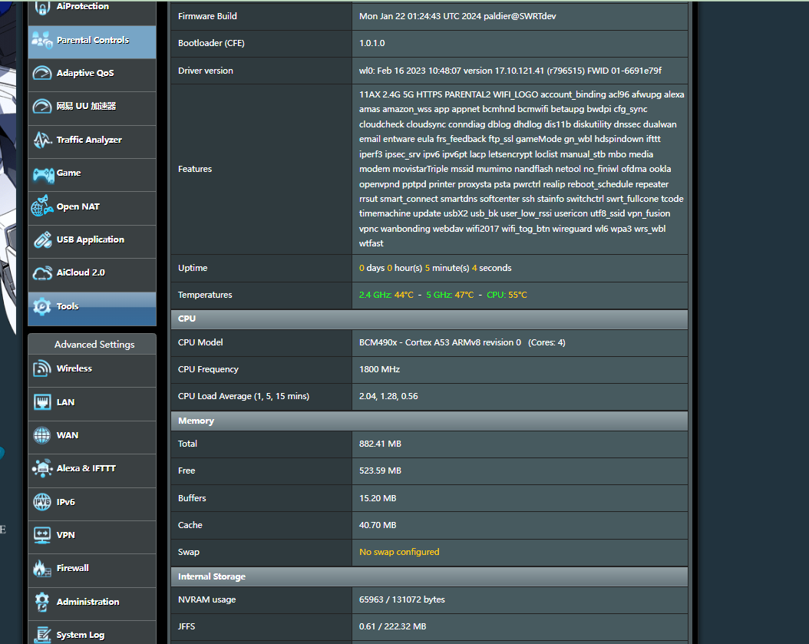Screen dimensions: 809x644
Task: Click the Firewall flame icon
Action: pos(42,569)
